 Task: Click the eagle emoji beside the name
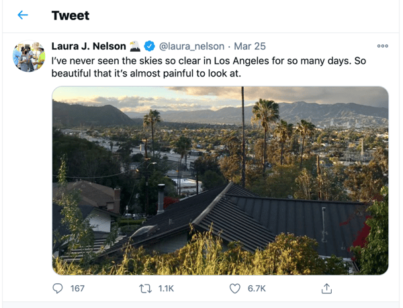[135, 46]
